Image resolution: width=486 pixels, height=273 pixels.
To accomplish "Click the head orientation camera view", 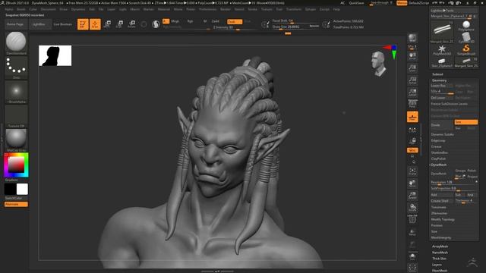I will point(379,64).
